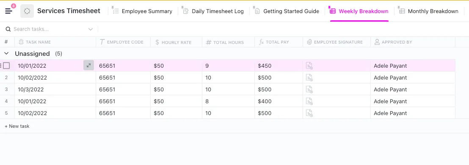Image resolution: width=469 pixels, height=165 pixels.
Task: Click the Hourly Rate column header
Action: click(x=173, y=42)
